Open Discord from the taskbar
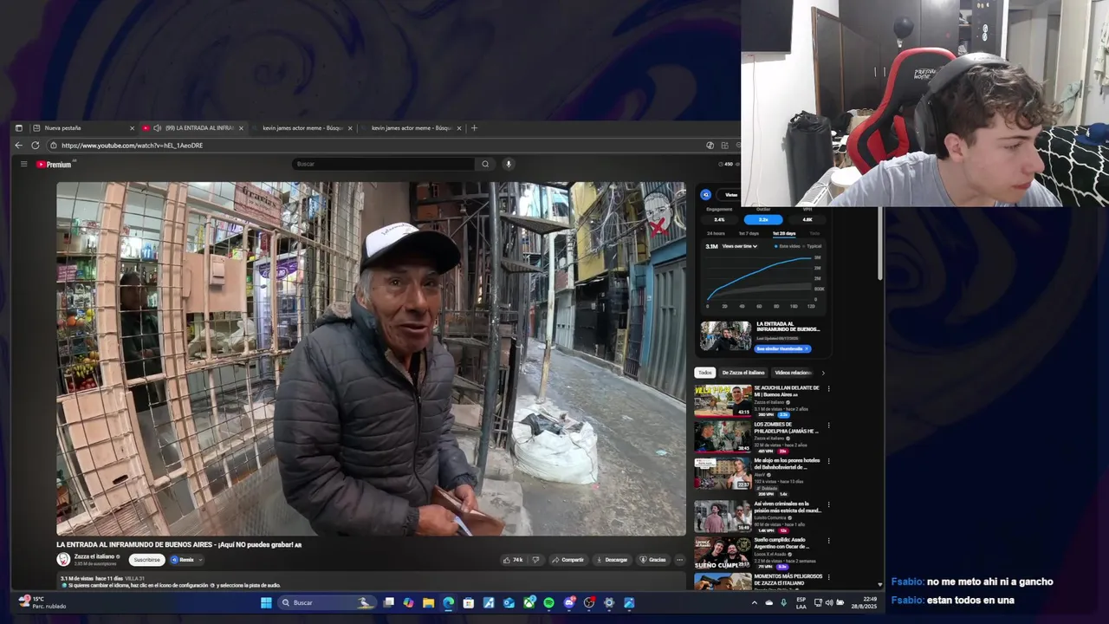Screen dimensions: 1109x624 click(x=569, y=602)
